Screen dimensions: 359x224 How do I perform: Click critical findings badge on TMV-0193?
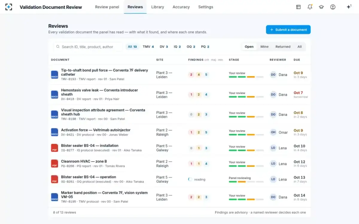point(191,75)
